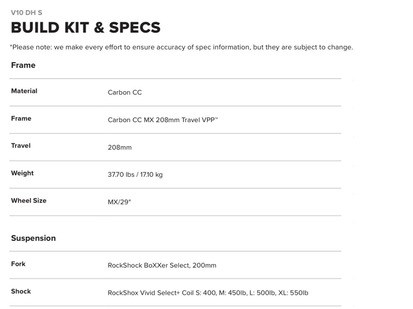Click the Frame row label under Material
Image resolution: width=413 pixels, height=309 pixels.
[x=21, y=118]
